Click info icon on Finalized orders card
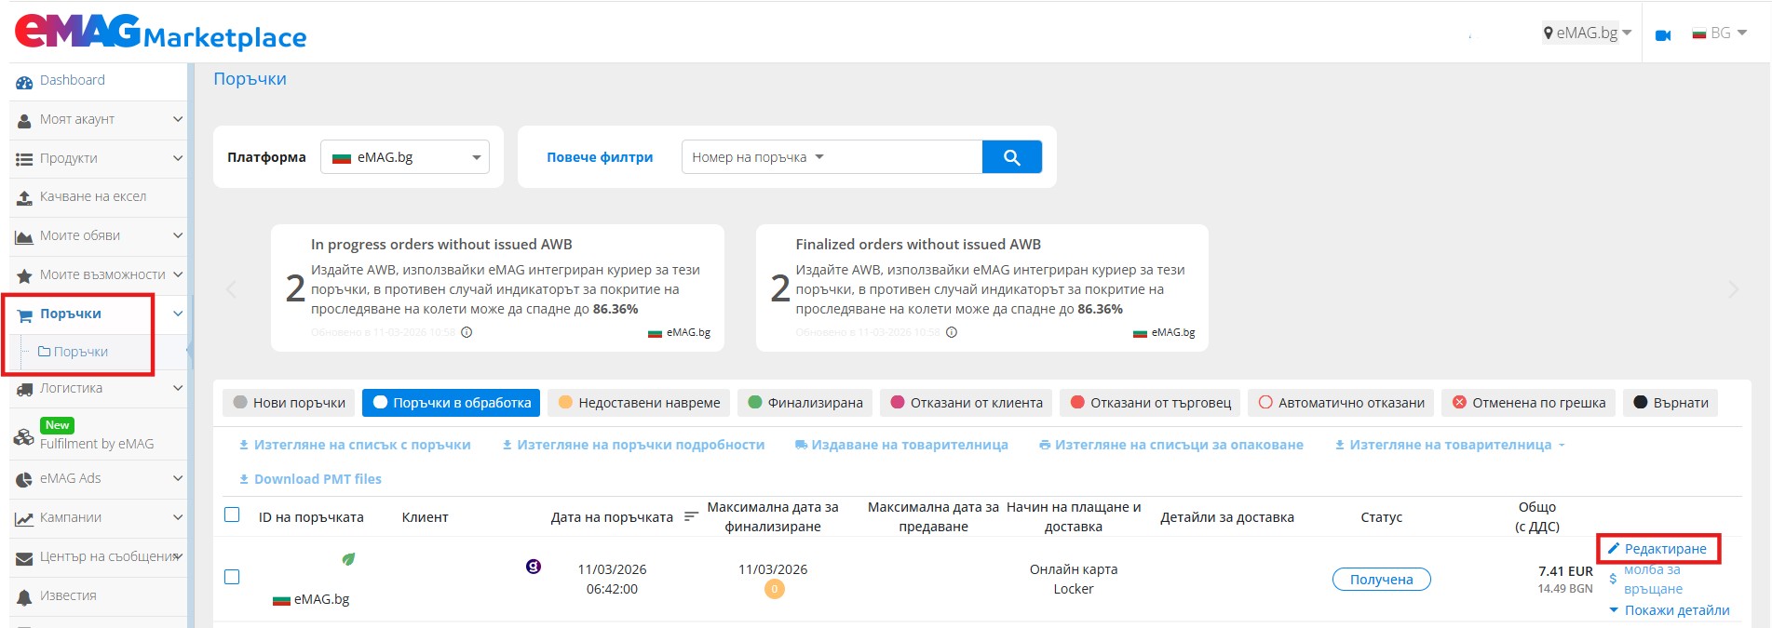 click(x=952, y=332)
